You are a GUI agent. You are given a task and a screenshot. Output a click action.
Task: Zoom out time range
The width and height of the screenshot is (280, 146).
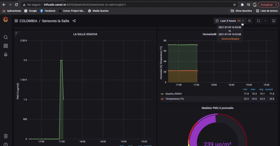249,21
